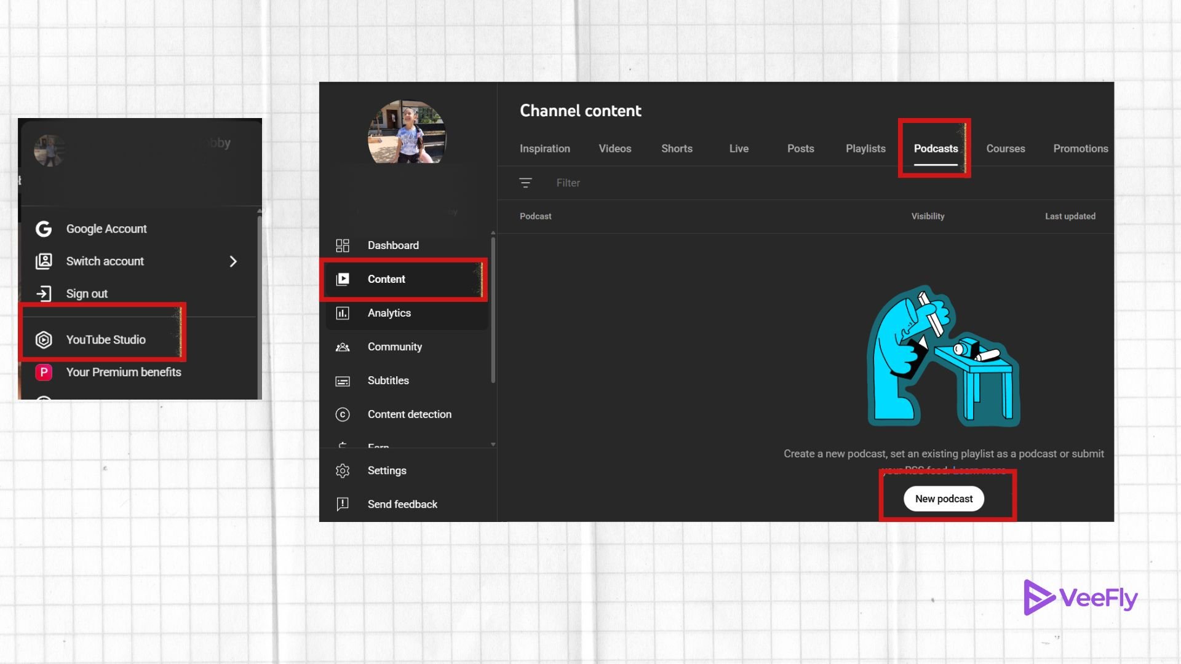Open the Podcasts tab

936,148
